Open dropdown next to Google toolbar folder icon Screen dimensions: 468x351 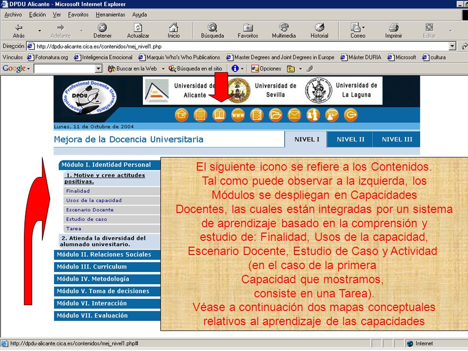tap(300, 69)
